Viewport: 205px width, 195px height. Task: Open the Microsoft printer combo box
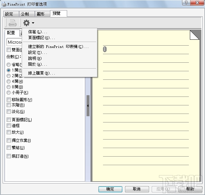14,42
